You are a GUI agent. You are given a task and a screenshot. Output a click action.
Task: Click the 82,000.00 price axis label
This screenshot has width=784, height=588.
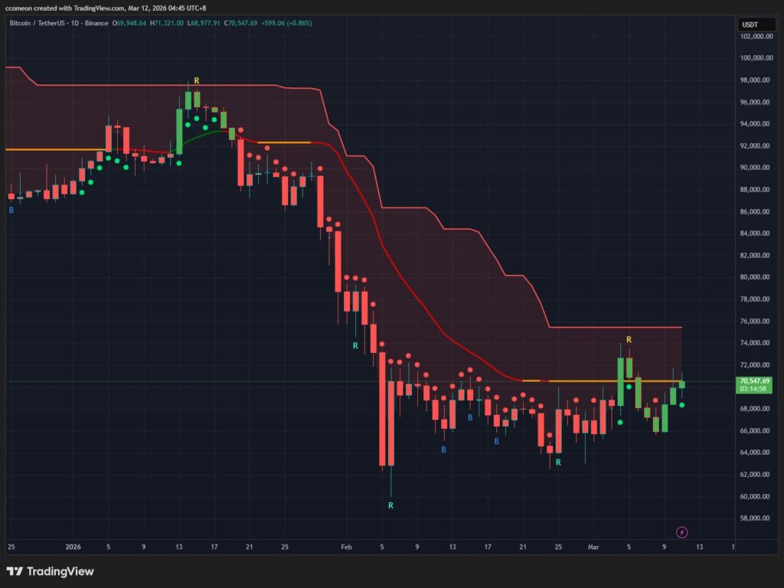click(x=756, y=256)
